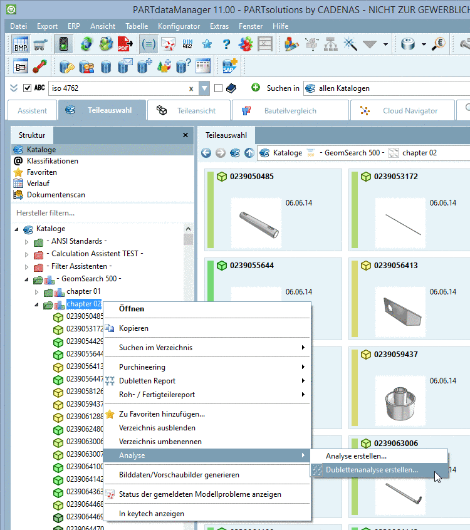Select Klassifikationen in the Struktur panel

point(52,161)
